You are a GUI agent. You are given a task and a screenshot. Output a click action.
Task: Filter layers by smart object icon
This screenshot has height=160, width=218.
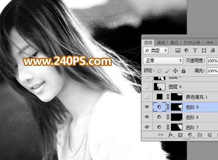click(213, 50)
